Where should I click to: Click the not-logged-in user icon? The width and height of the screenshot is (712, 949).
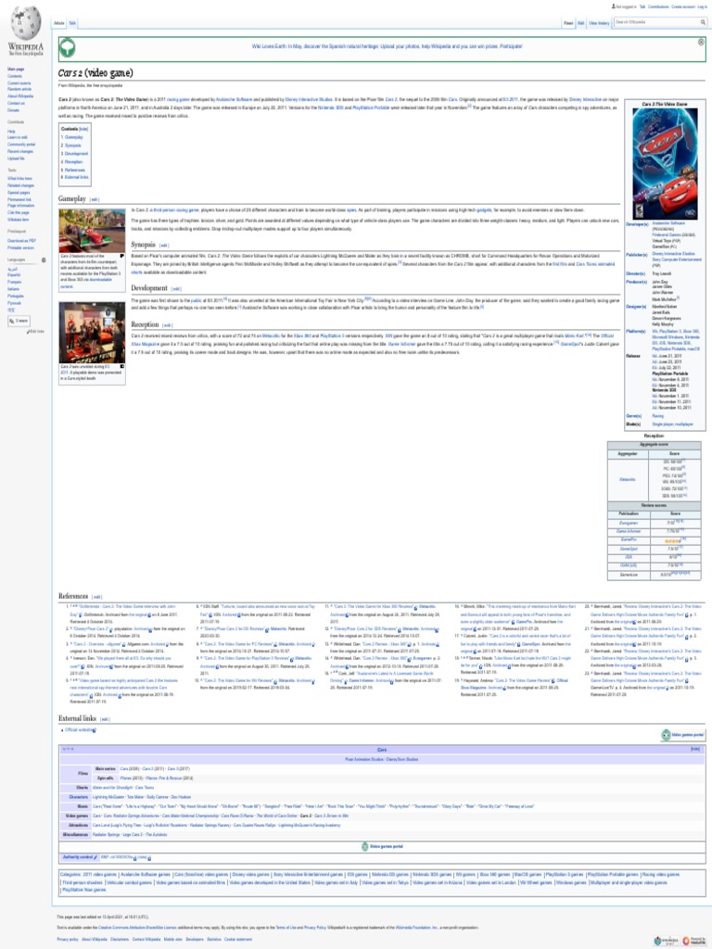click(614, 6)
